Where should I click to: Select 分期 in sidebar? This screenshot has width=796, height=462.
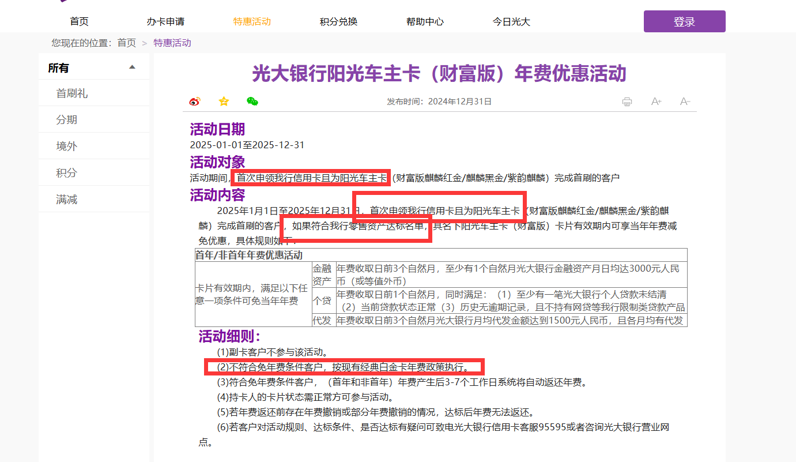[94, 119]
